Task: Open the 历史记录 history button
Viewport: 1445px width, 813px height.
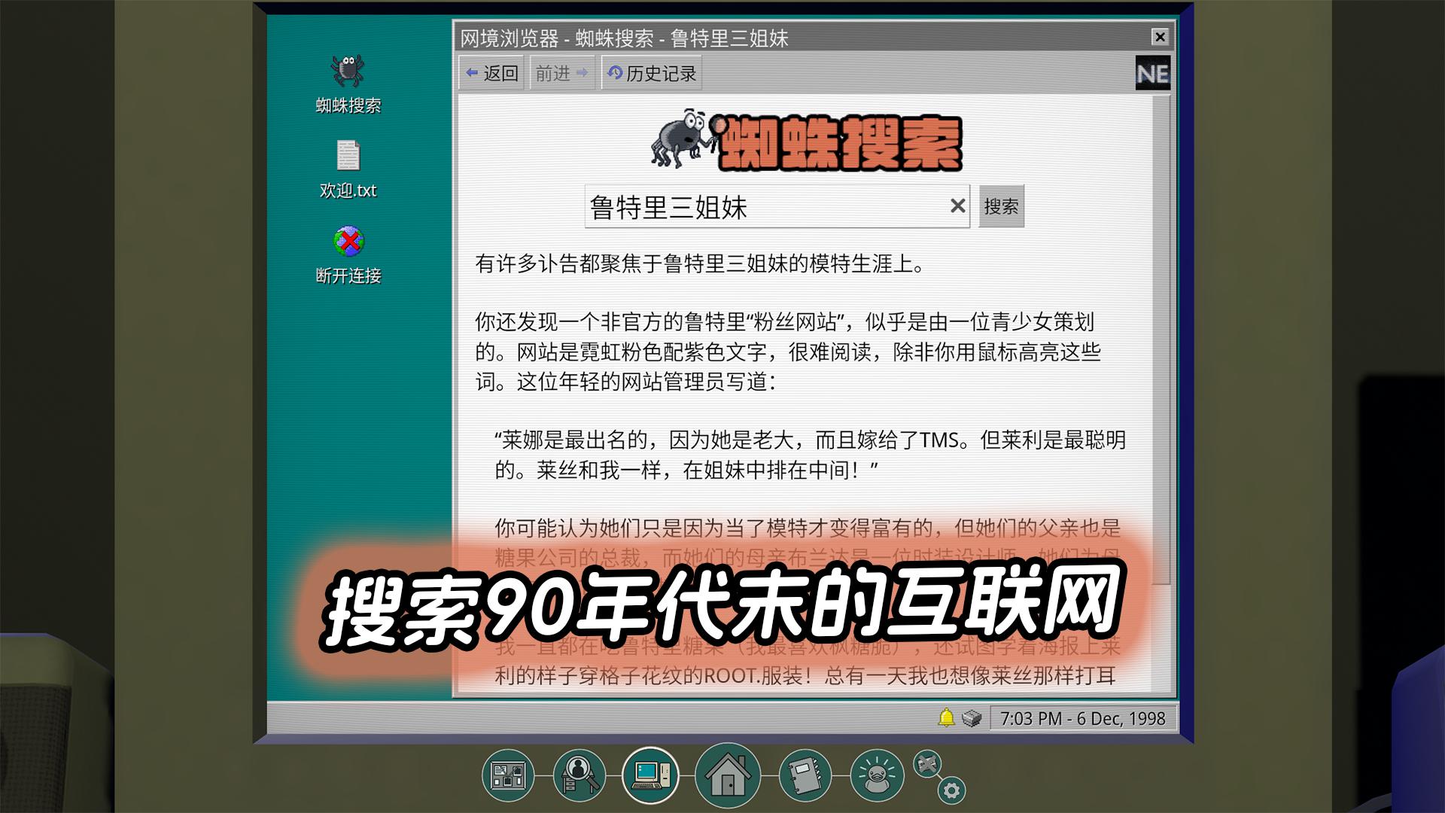Action: 651,73
